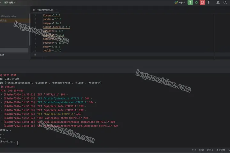Switch to the requirements.txt tab

coord(45,10)
